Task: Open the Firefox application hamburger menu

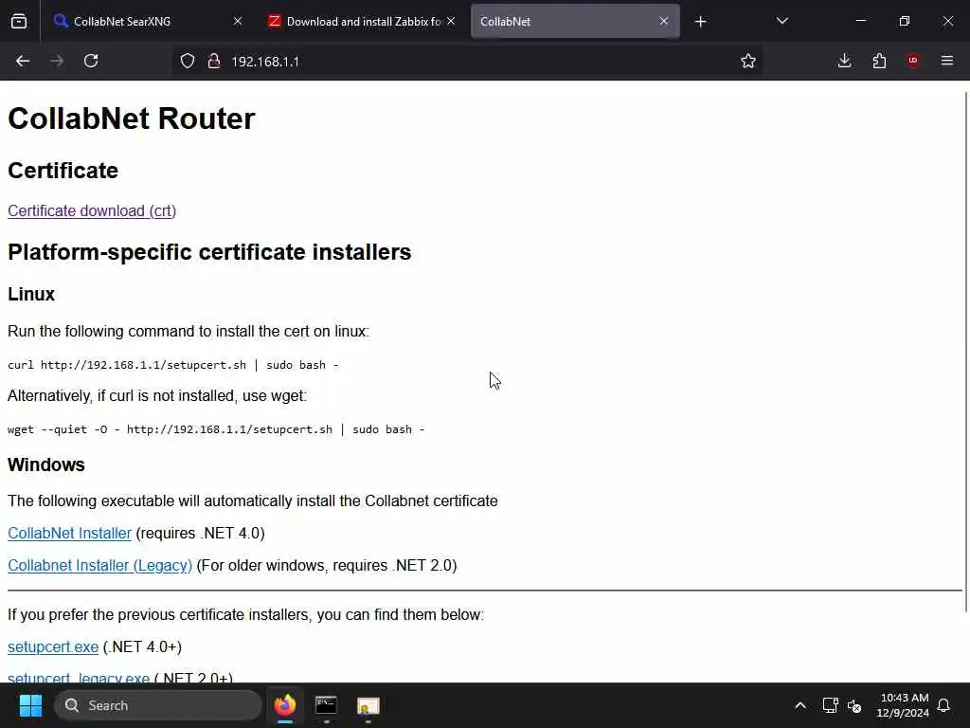Action: click(947, 61)
